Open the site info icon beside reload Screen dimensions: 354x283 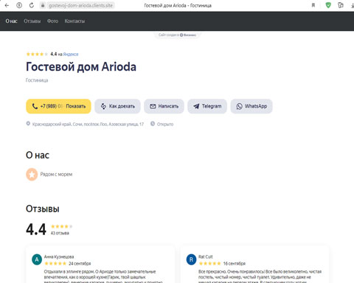pos(19,5)
